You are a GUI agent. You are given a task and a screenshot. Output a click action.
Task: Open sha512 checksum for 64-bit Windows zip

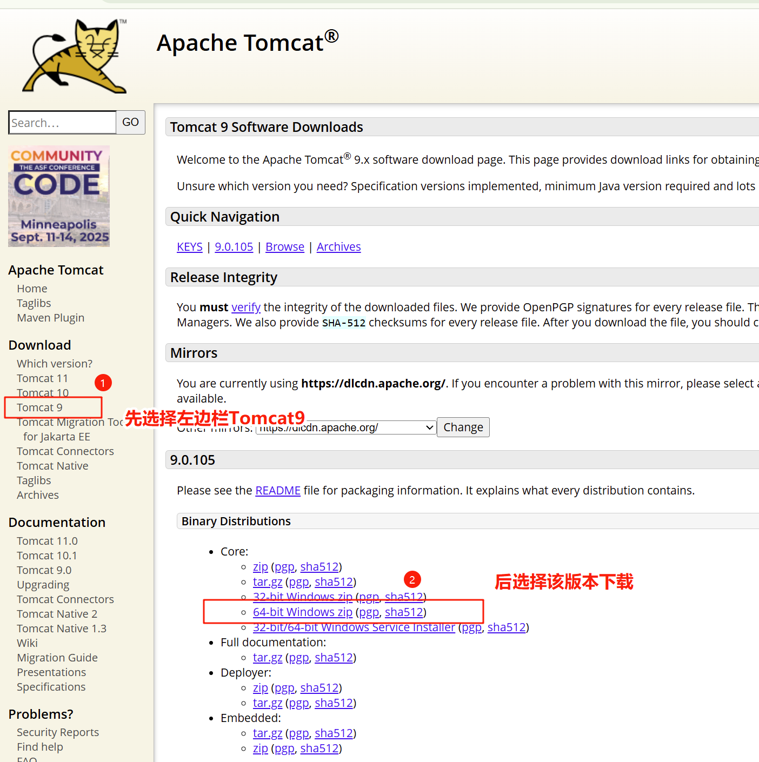tap(404, 612)
